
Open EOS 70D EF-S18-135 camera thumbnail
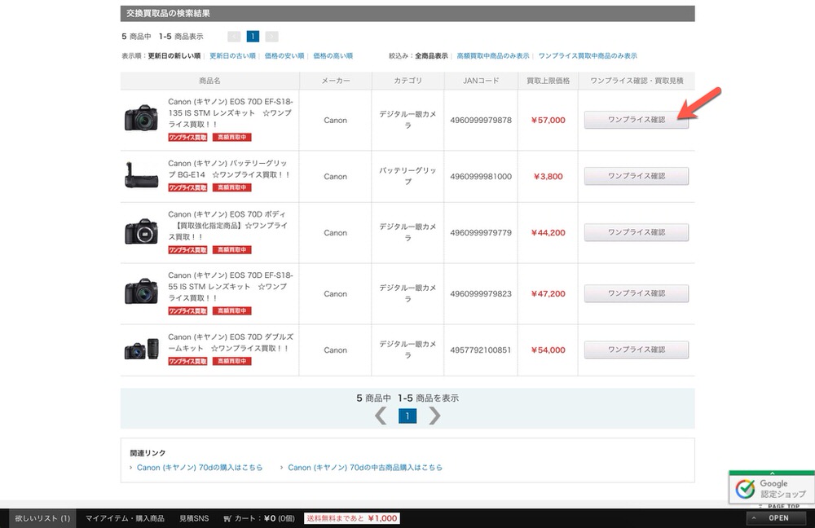coord(141,118)
